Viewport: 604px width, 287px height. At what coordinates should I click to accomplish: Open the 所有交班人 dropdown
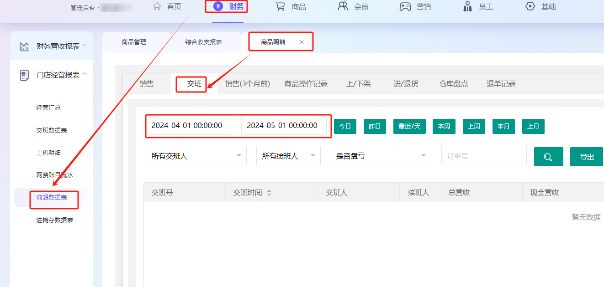(x=196, y=156)
